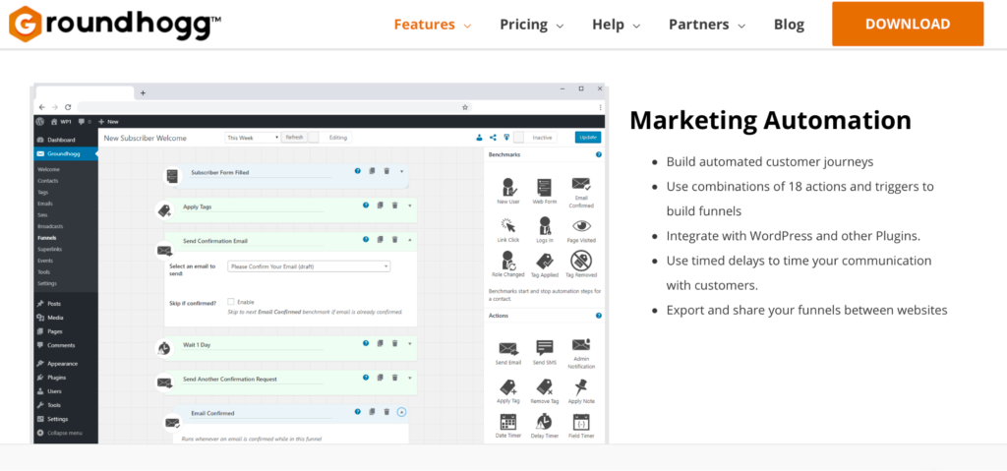Open the Features menu
This screenshot has width=1007, height=471.
tap(433, 25)
